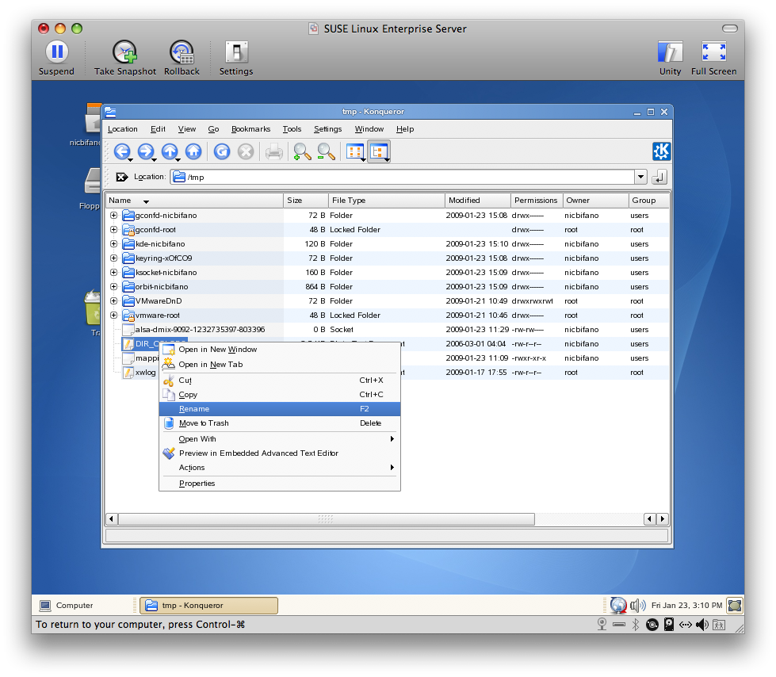Click the Go button beside Location field
Viewport: 776px width, 677px height.
coord(659,177)
